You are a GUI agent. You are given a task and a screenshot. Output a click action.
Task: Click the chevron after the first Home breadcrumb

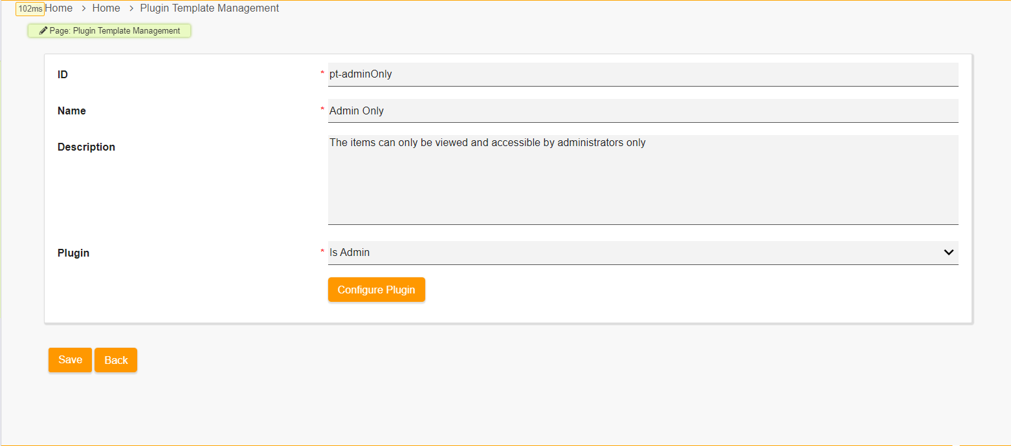83,8
